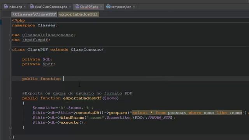Click the 'where nome like' portion of the query

[x=208, y=113]
